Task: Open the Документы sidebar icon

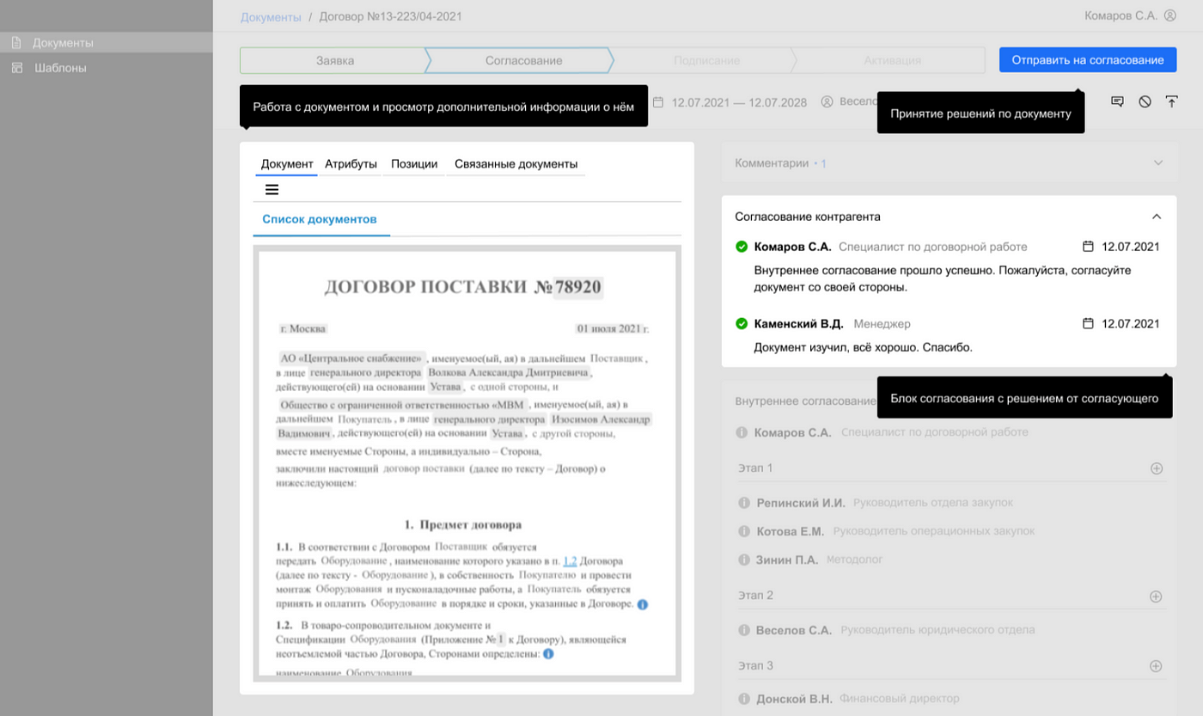Action: [16, 42]
